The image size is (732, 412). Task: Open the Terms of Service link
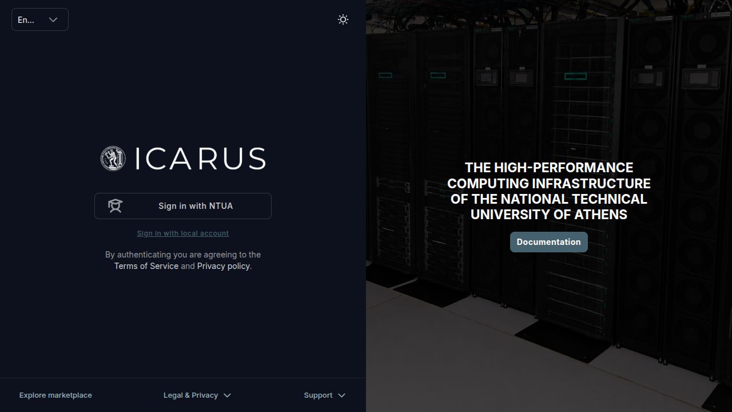(x=146, y=266)
